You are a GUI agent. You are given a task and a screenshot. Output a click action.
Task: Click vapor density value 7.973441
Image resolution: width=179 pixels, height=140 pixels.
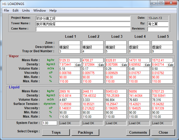coord(67,65)
